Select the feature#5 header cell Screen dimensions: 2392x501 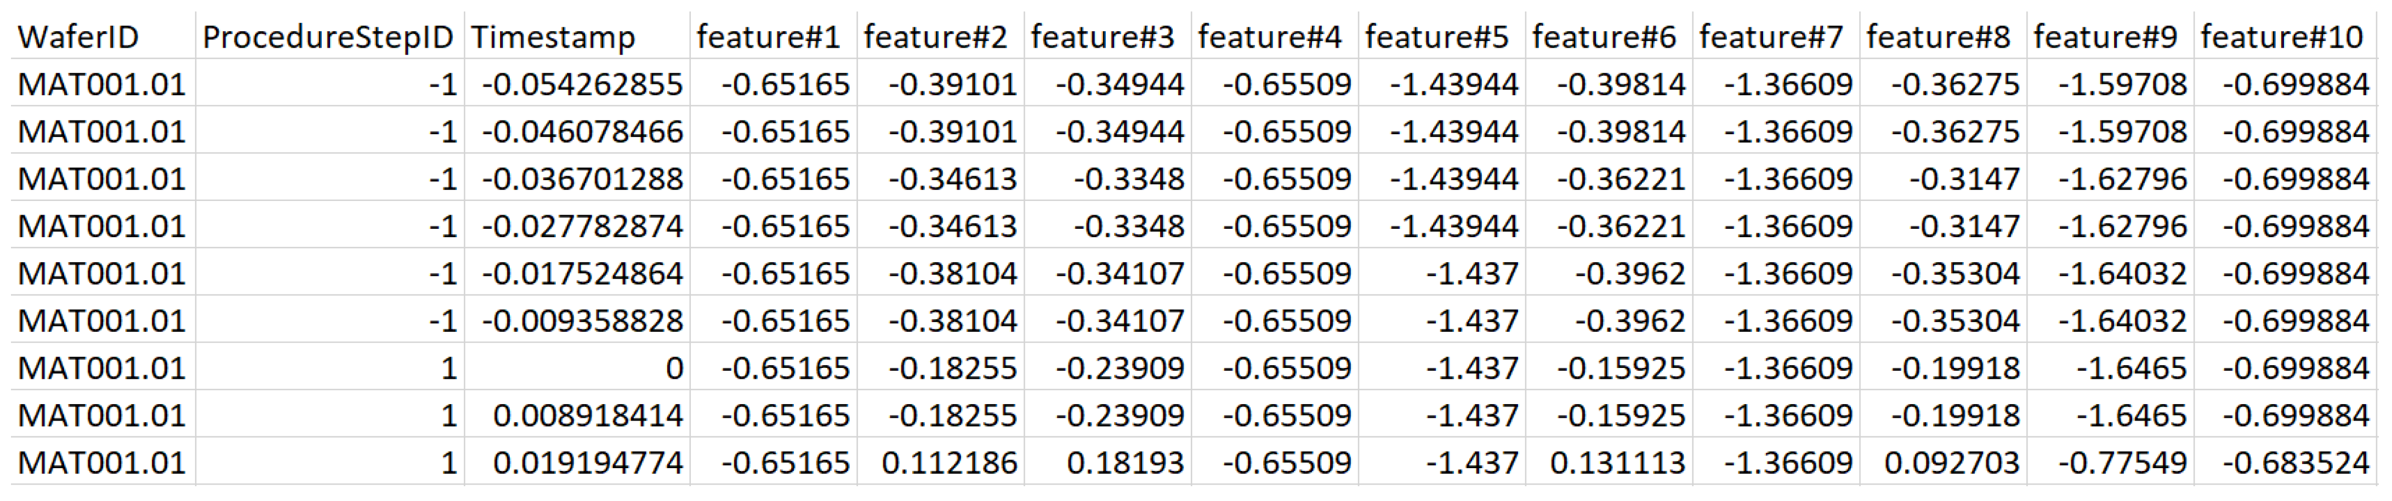[1441, 37]
